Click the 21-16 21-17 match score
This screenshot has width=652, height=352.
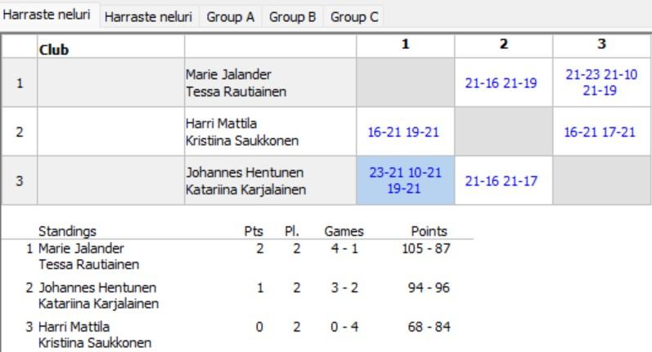503,180
